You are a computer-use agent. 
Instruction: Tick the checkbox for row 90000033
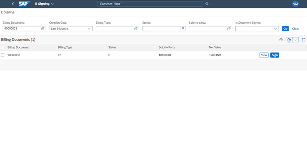pyautogui.click(x=3, y=55)
